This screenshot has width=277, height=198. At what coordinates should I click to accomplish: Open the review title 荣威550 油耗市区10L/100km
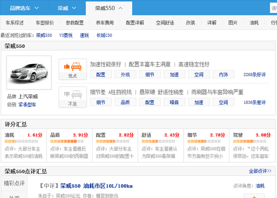pyautogui.click(x=97, y=186)
